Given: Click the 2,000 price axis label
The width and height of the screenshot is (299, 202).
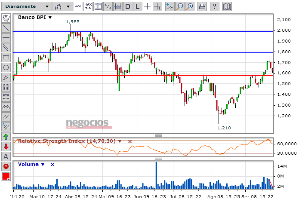Looking at the screenshot, I should (284, 30).
